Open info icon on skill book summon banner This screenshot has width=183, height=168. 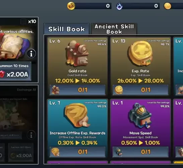pyautogui.click(x=31, y=54)
